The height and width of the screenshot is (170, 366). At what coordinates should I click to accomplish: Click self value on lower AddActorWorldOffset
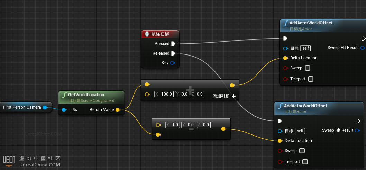tap(300, 131)
